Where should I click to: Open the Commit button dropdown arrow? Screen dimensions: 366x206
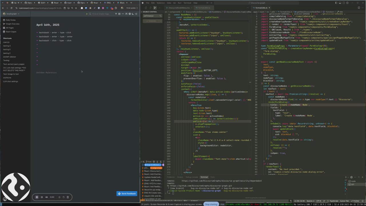[160, 21]
